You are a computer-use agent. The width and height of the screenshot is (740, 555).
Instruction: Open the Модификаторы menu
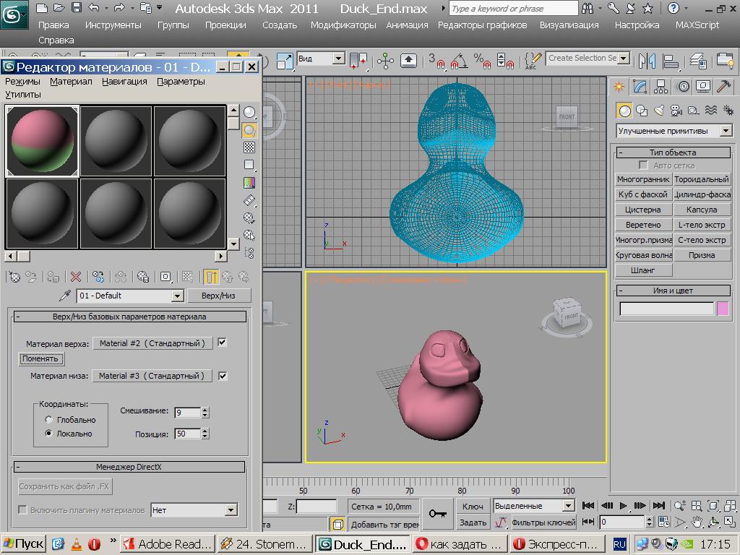click(343, 25)
